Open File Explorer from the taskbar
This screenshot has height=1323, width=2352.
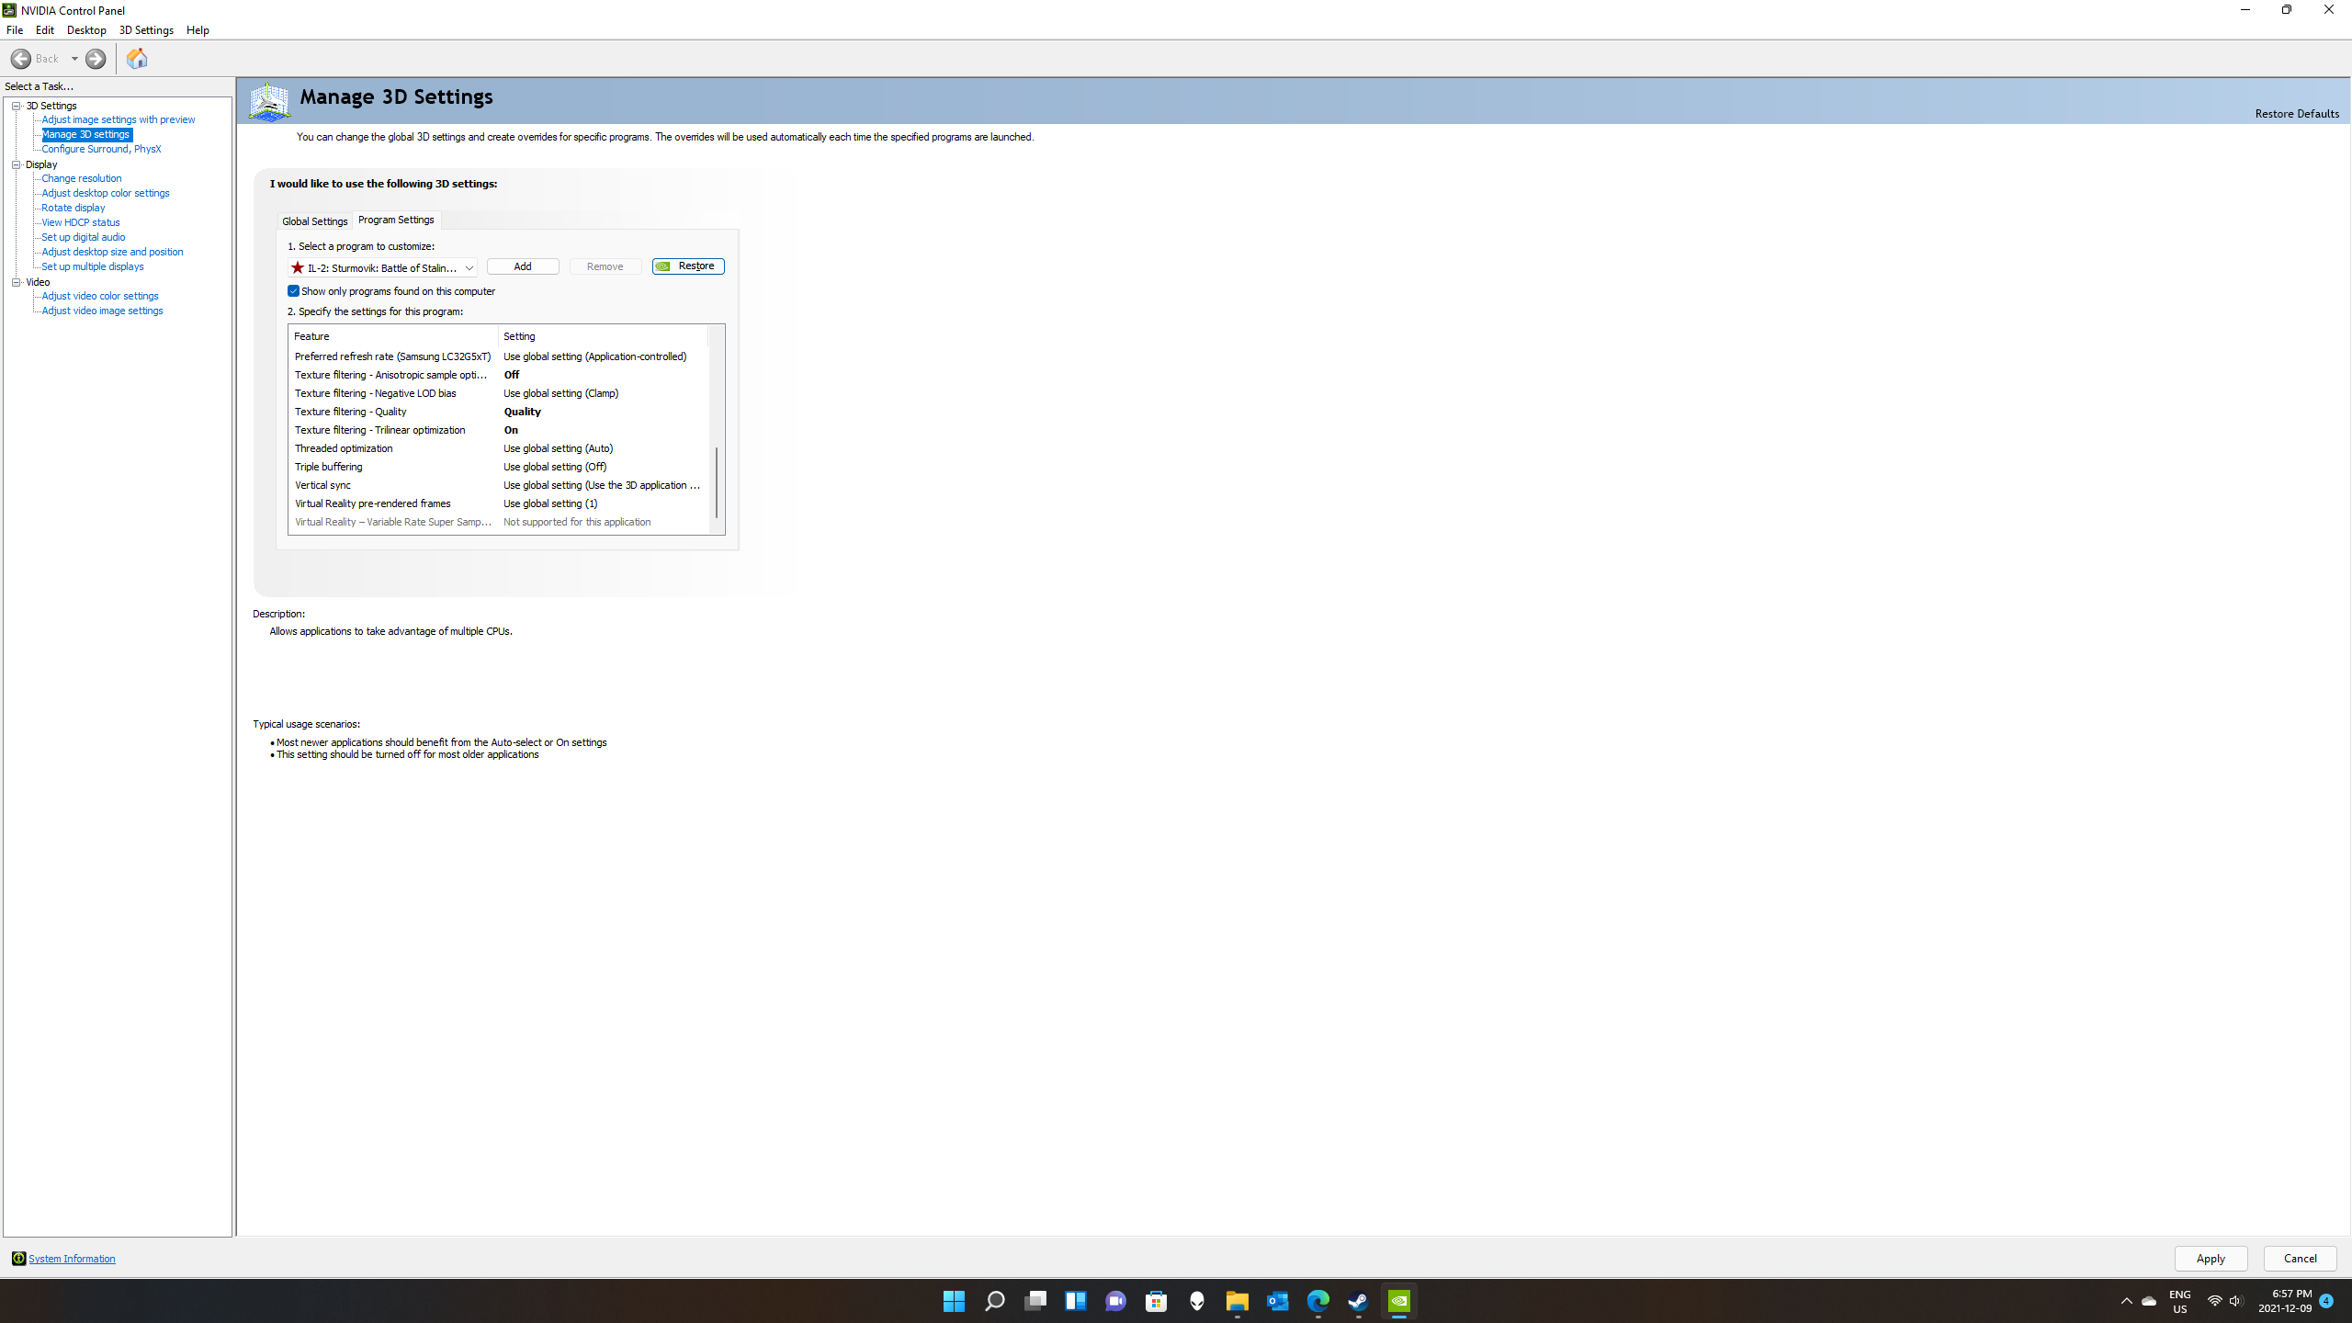pos(1238,1301)
